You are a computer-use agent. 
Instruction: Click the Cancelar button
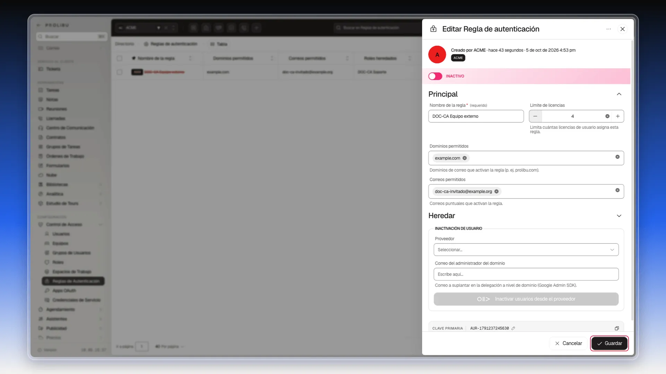tap(569, 343)
